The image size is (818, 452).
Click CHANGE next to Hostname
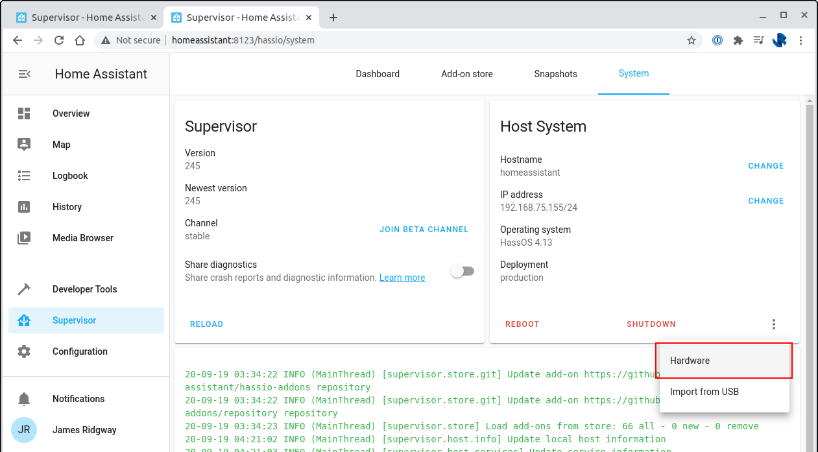(766, 166)
